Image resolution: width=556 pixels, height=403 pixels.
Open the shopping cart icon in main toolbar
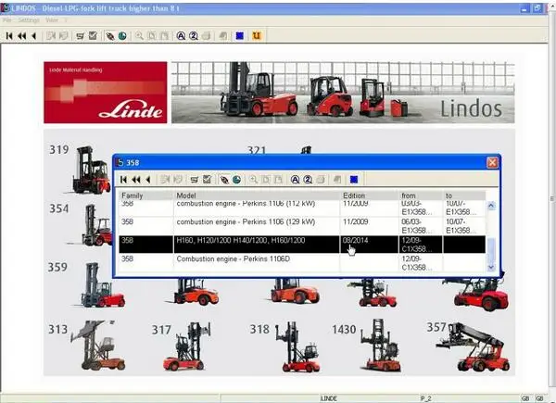pos(81,36)
